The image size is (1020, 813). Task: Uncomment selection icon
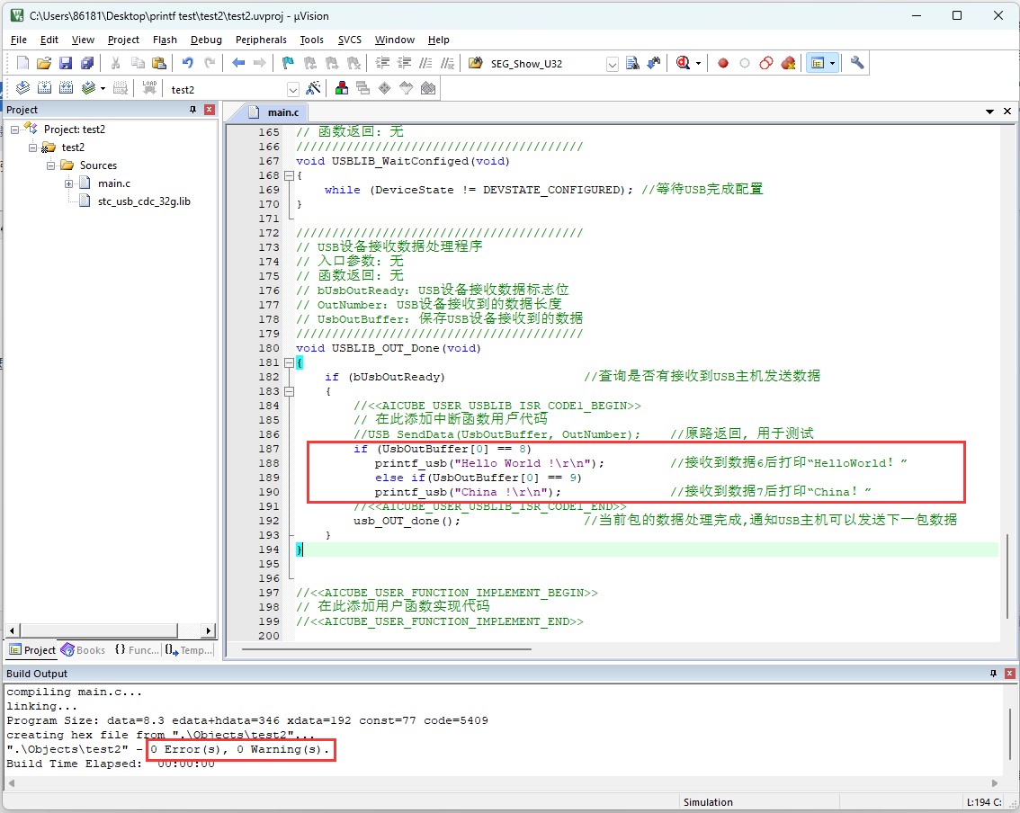pos(447,63)
